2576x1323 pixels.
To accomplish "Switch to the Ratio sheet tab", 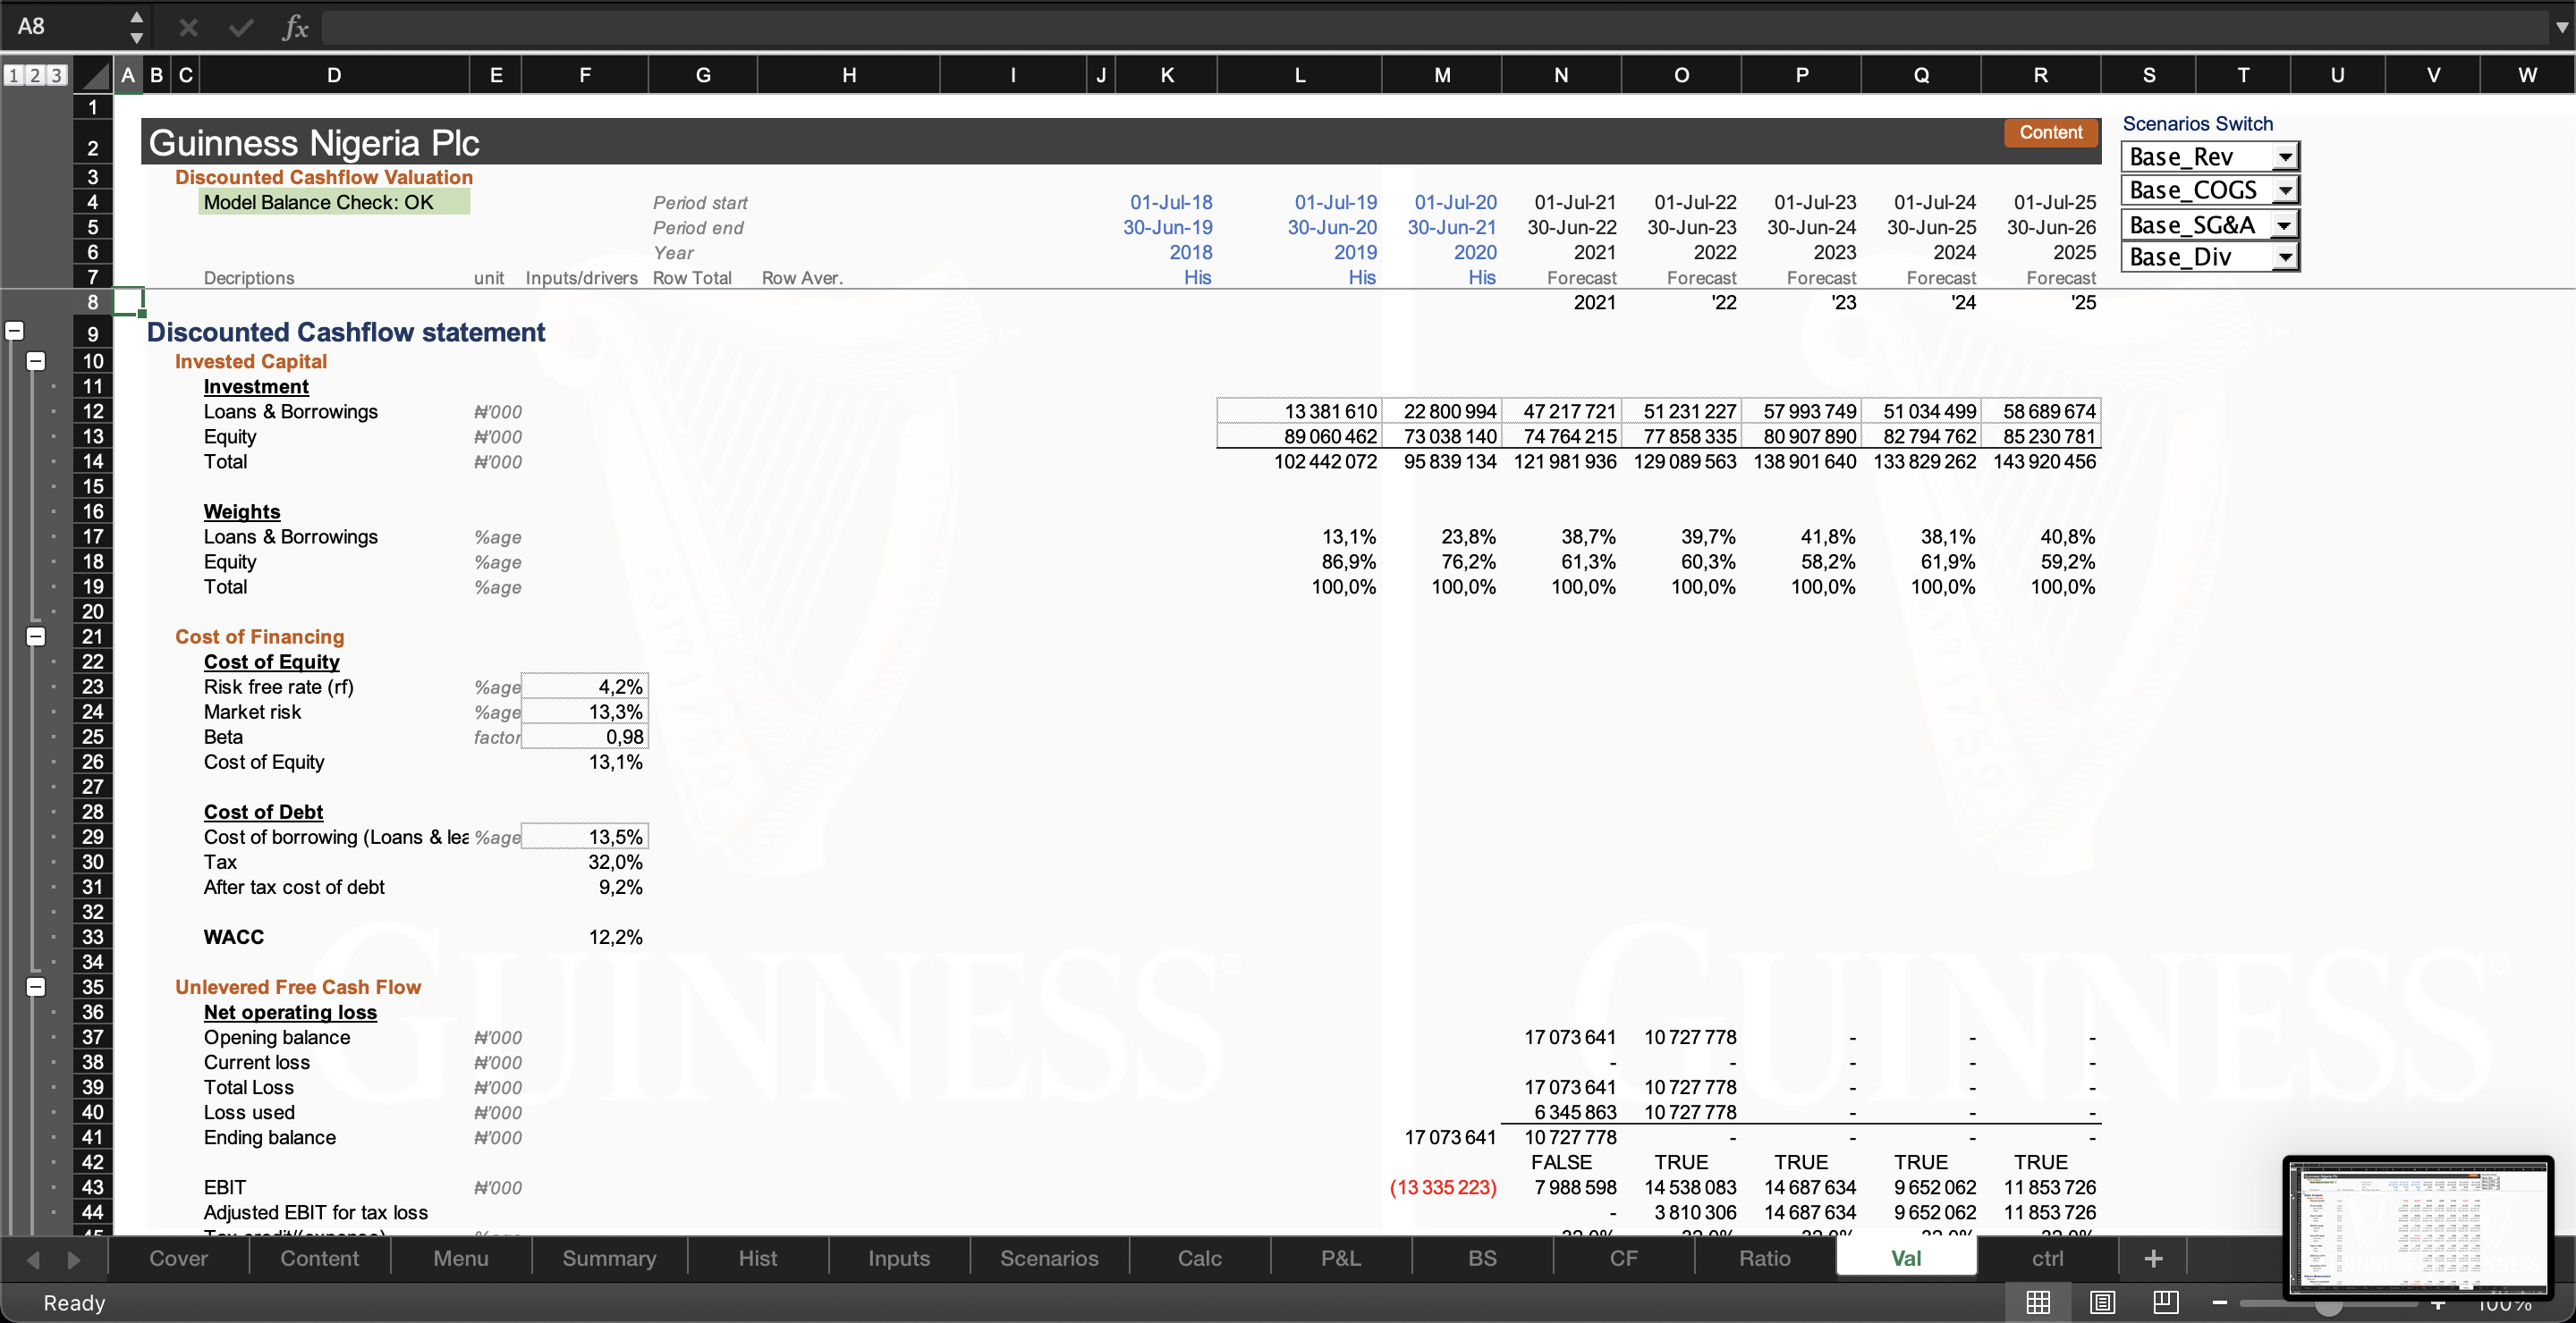I will pyautogui.click(x=1765, y=1258).
